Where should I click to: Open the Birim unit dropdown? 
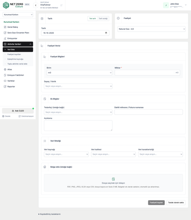click(79, 73)
